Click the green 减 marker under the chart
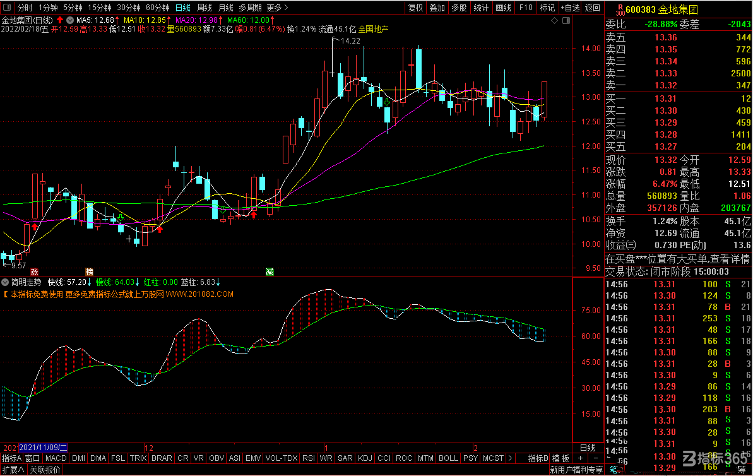This screenshot has height=476, width=753. point(270,272)
